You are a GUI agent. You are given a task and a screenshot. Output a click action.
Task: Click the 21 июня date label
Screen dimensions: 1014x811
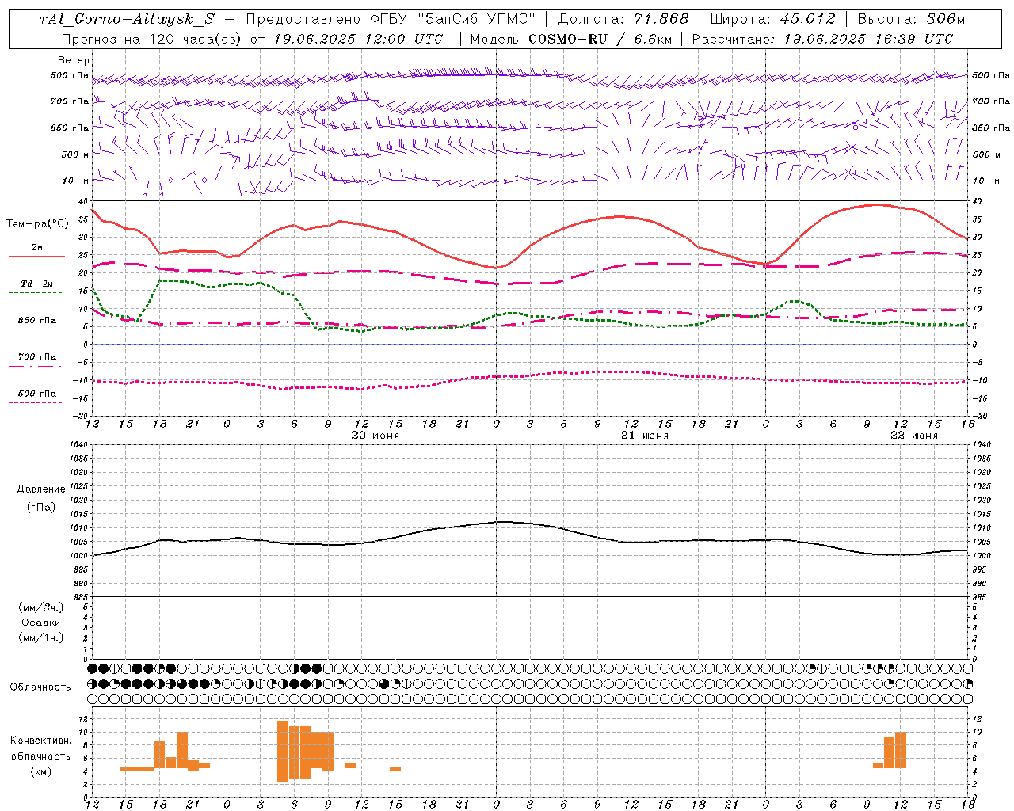[645, 435]
